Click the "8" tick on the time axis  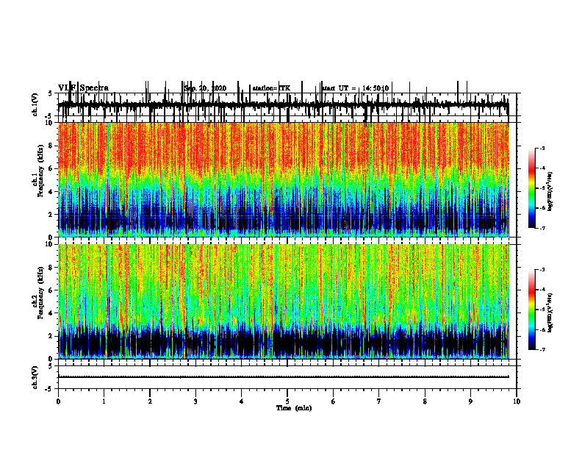point(425,401)
